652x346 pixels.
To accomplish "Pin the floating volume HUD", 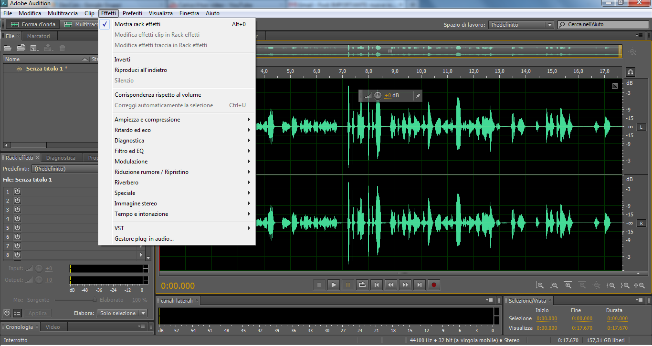I will (x=418, y=96).
